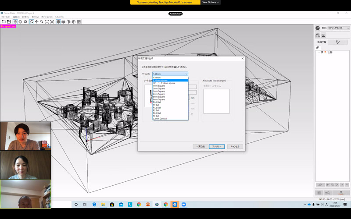
Task: Open the ファイル(F) menu
Action: (6, 17)
